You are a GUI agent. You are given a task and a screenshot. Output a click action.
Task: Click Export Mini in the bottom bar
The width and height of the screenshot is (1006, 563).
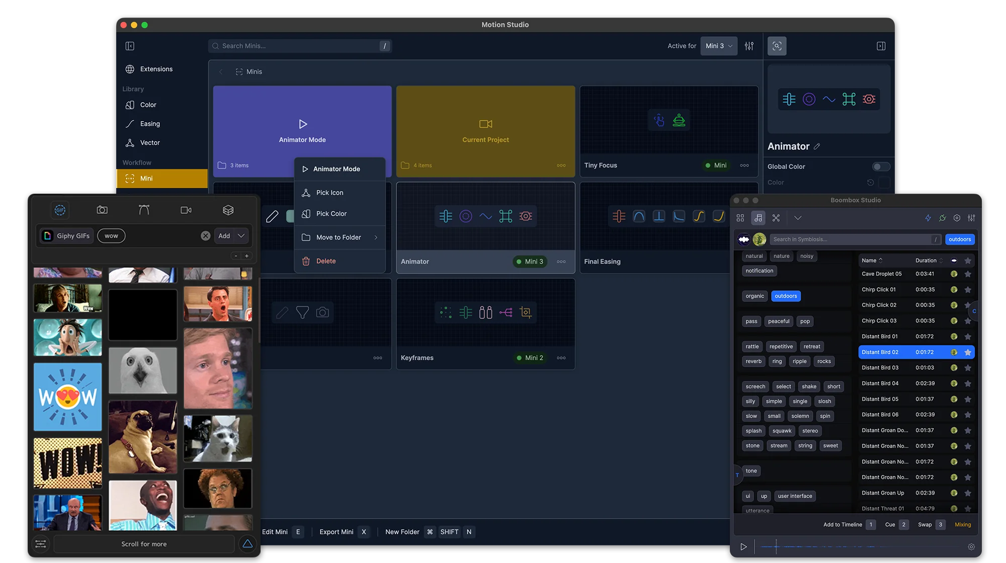pyautogui.click(x=337, y=532)
